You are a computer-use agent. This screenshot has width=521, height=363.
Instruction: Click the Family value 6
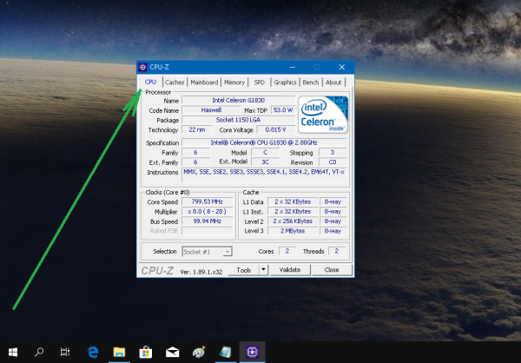coord(195,153)
